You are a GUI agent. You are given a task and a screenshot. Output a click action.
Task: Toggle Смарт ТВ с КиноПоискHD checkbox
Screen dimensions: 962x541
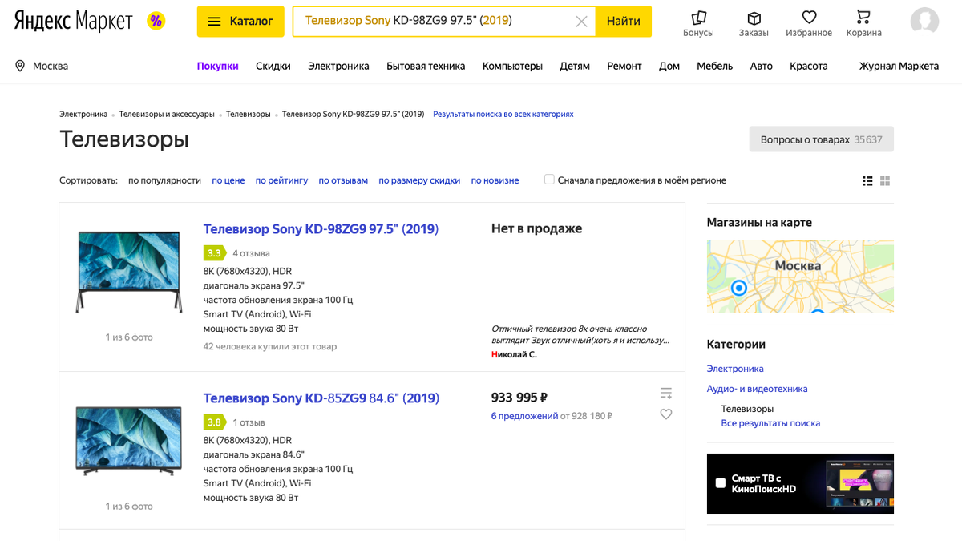click(x=721, y=482)
